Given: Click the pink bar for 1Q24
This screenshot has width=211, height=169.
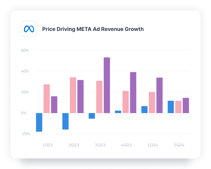Looking at the screenshot, I should (x=152, y=102).
